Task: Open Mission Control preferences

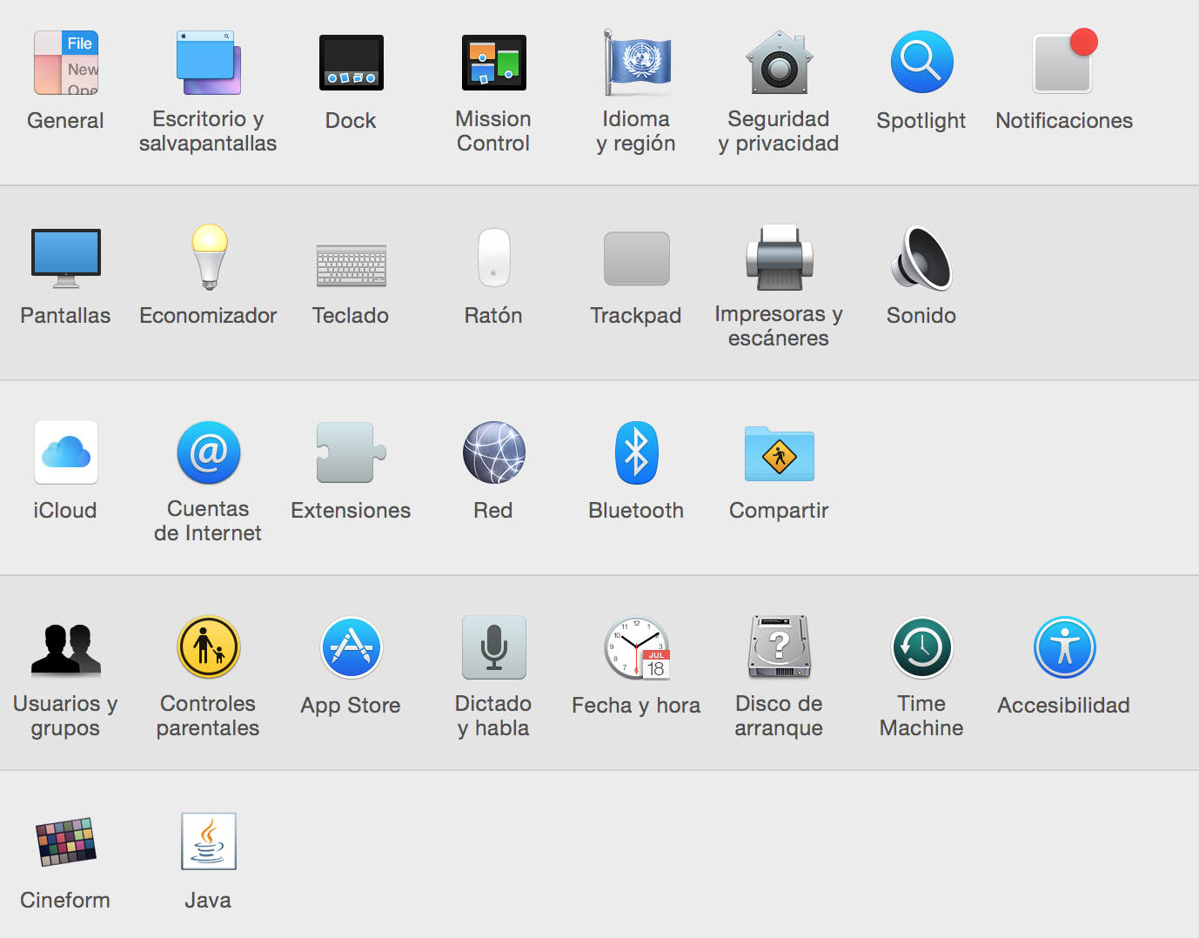Action: click(x=493, y=63)
